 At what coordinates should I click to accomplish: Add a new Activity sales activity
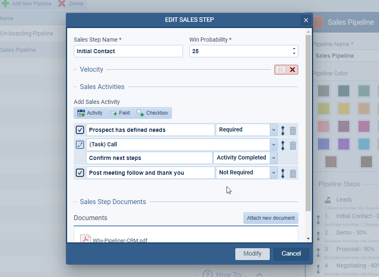click(89, 113)
